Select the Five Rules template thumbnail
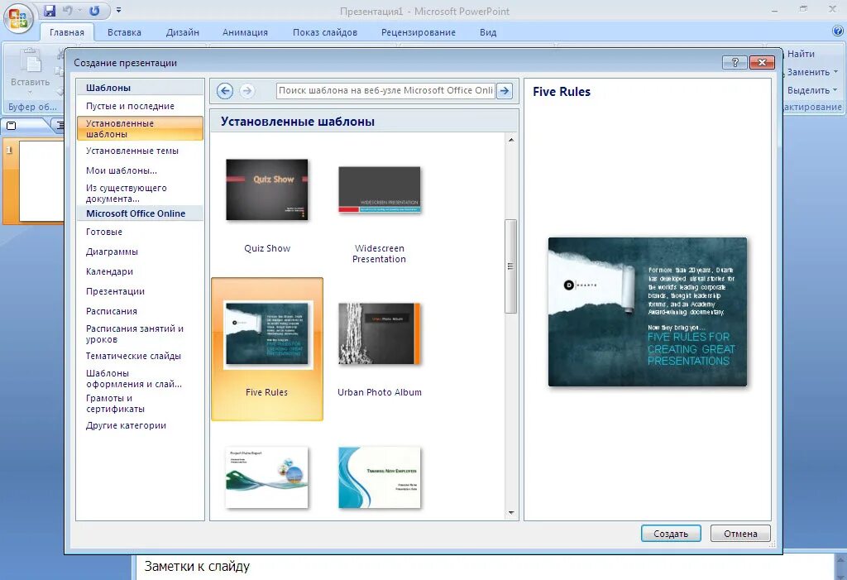 [x=268, y=334]
